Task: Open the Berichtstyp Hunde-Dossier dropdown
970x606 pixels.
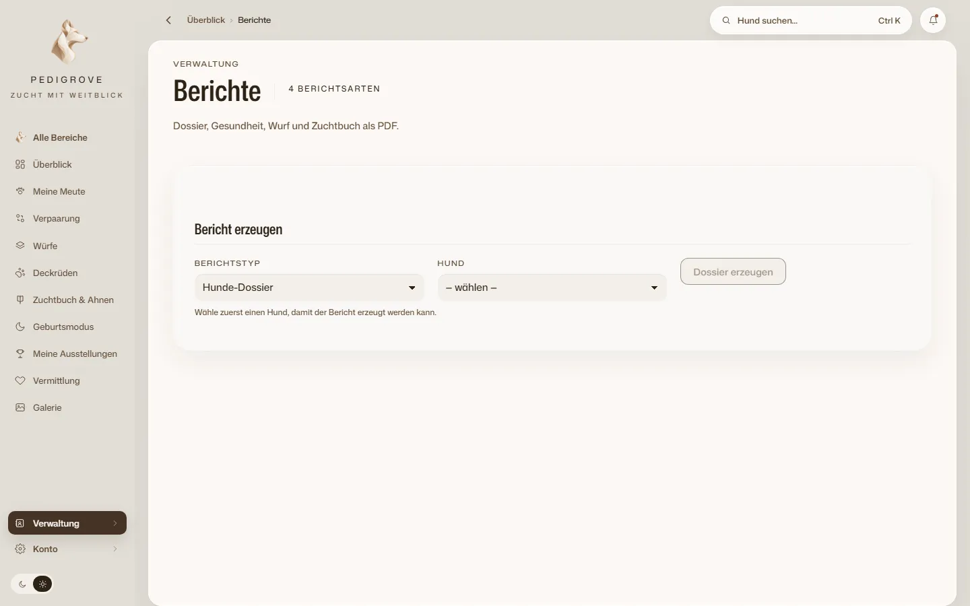Action: tap(309, 288)
